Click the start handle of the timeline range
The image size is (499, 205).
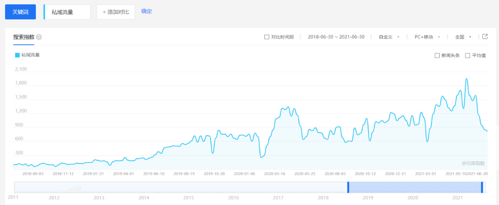point(348,187)
